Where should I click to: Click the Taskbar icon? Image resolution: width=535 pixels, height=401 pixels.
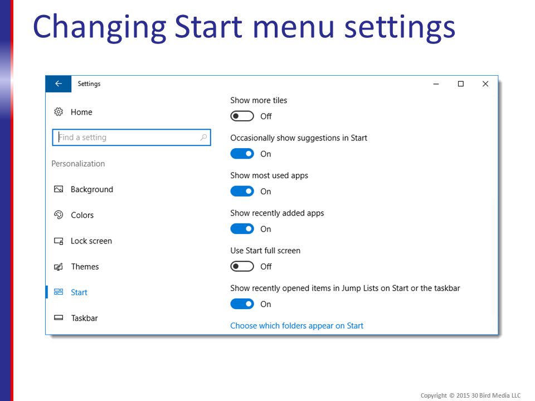coord(59,318)
